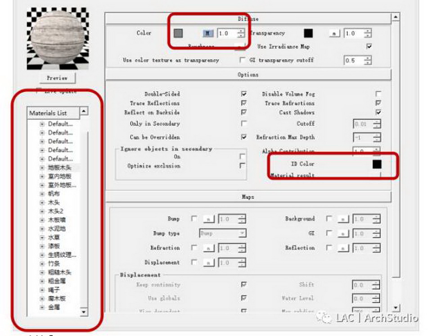Click the Preview button
Screen dimensions: 432x336
pos(57,78)
